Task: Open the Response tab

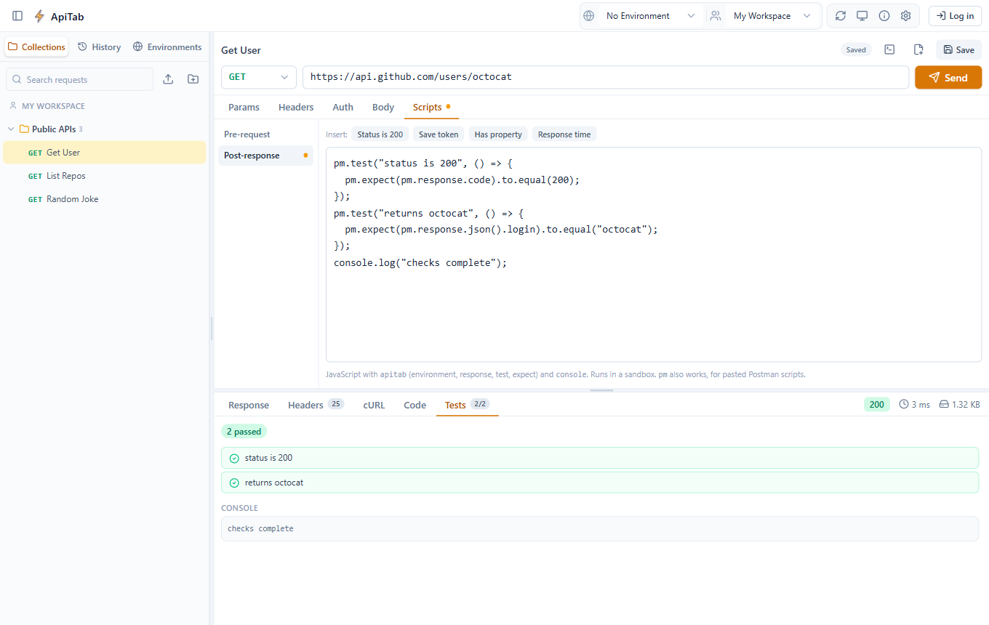Action: 249,405
